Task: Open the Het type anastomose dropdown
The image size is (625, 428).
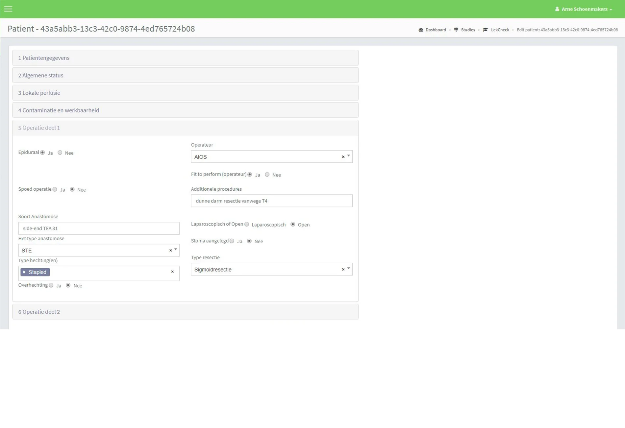Action: (x=176, y=250)
